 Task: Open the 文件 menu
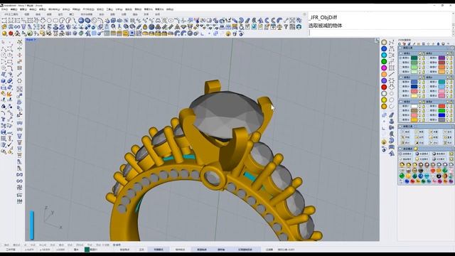click(x=4, y=9)
